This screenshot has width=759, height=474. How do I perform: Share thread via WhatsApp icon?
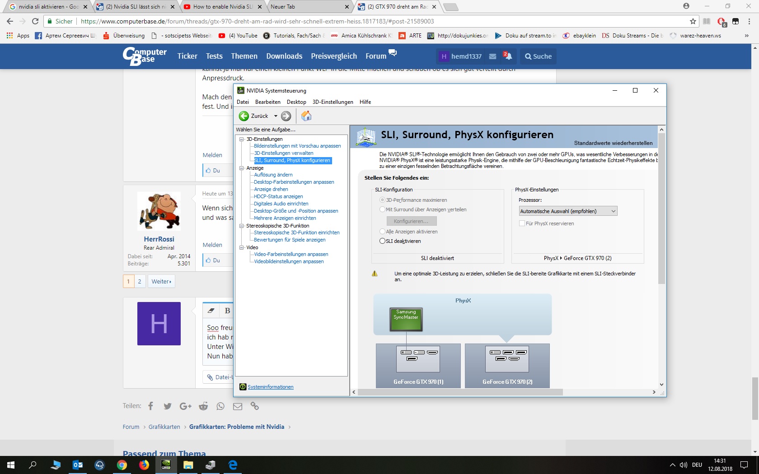coord(220,406)
